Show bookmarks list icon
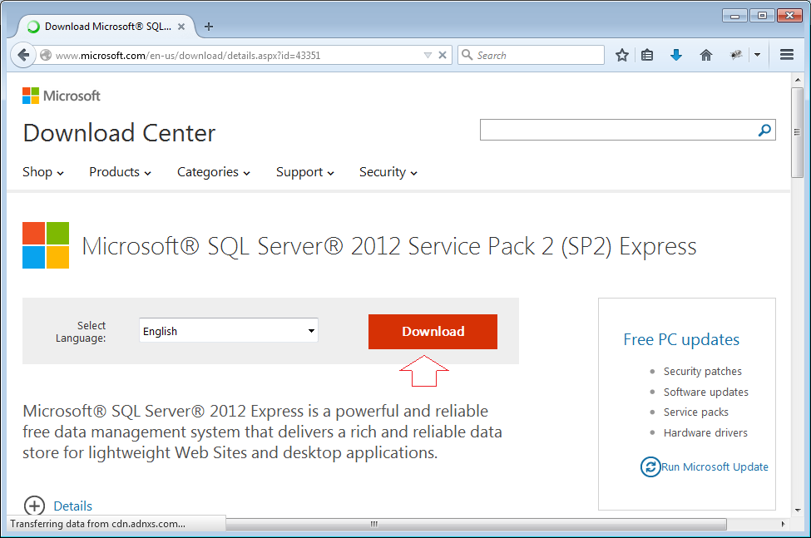The image size is (811, 538). [x=647, y=55]
